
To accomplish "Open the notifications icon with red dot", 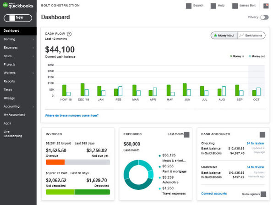I will [x=266, y=6].
